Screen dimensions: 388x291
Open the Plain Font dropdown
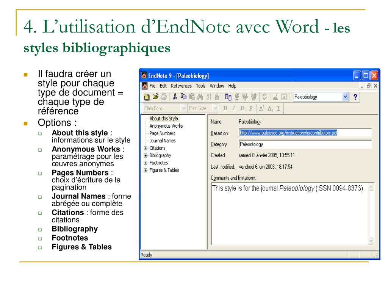coord(184,108)
